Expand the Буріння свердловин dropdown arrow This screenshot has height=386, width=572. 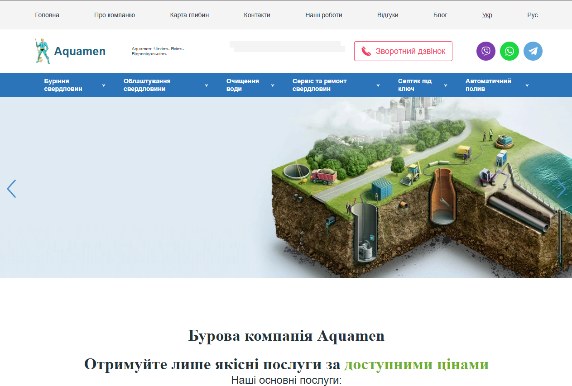(x=104, y=86)
